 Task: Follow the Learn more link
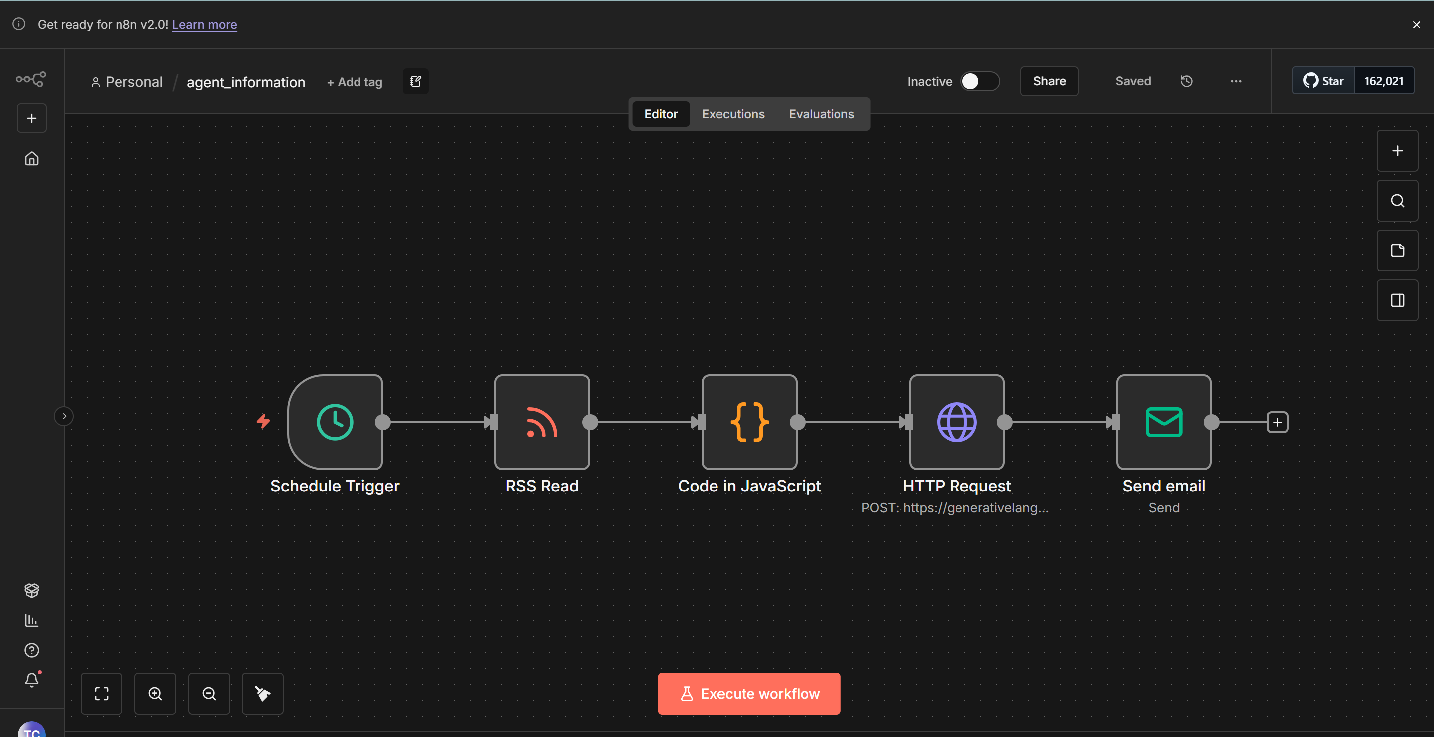(x=204, y=24)
